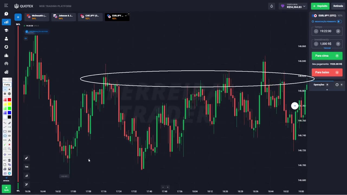
Task: Click Para baixo sell button
Action: pos(327,72)
